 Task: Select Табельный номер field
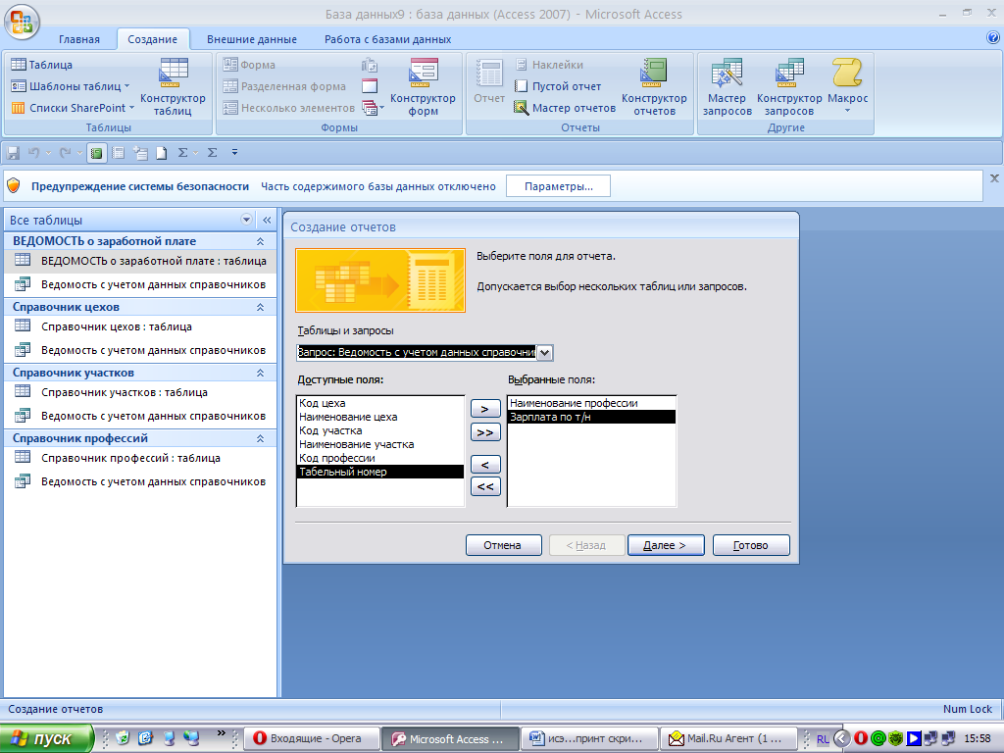pos(380,472)
